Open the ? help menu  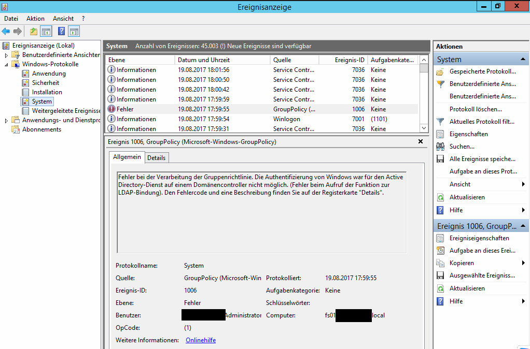tap(83, 19)
